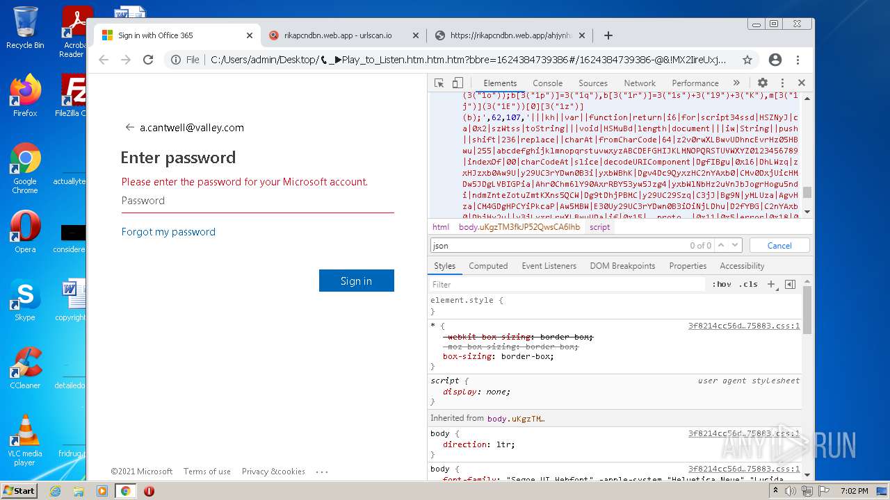The height and width of the screenshot is (500, 890).
Task: Open Skype desktop shortcut
Action: point(25,301)
